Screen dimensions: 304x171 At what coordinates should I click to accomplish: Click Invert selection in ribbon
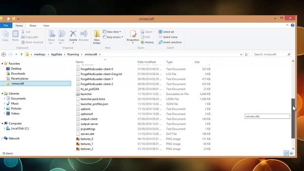[170, 42]
